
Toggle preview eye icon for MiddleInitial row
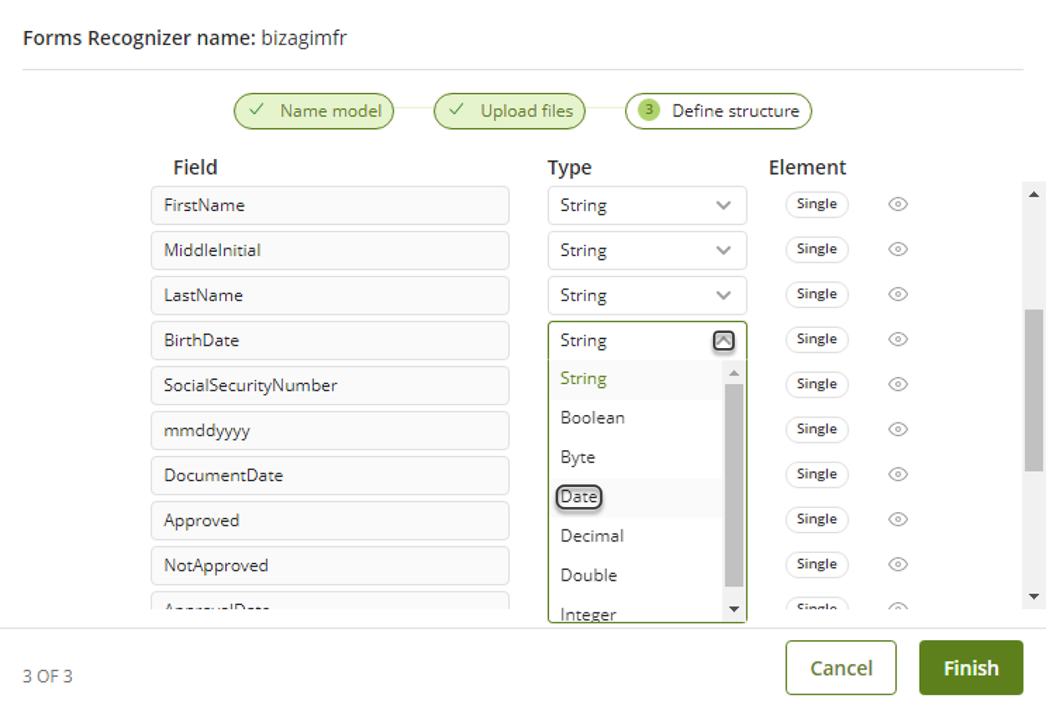point(898,249)
